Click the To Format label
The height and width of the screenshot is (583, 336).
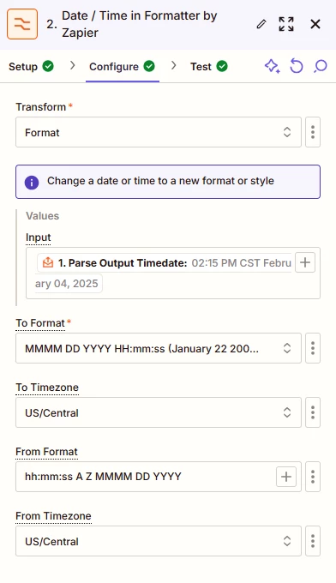(x=40, y=323)
